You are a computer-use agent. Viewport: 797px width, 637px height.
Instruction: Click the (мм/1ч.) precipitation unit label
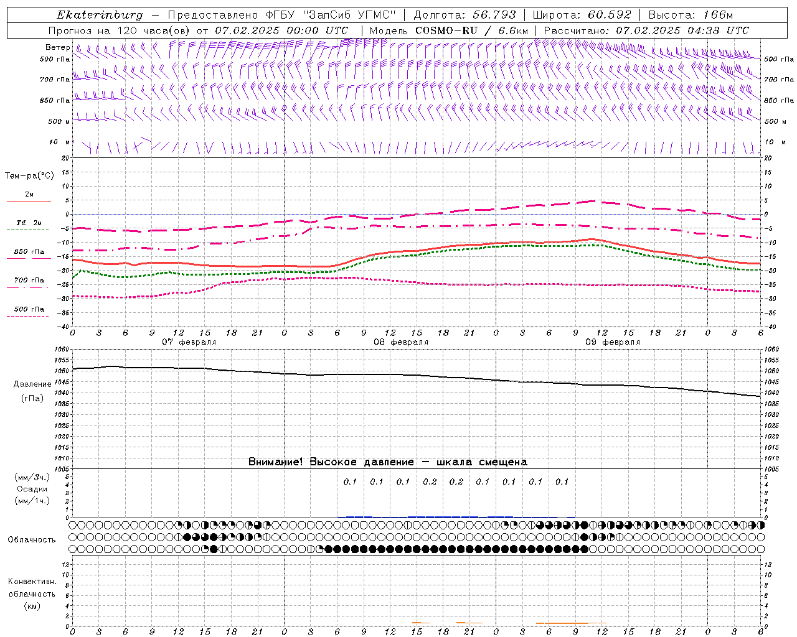(32, 501)
